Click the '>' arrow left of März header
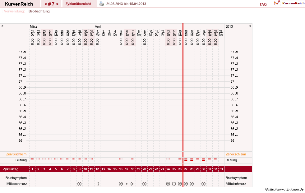 click(x=2, y=26)
